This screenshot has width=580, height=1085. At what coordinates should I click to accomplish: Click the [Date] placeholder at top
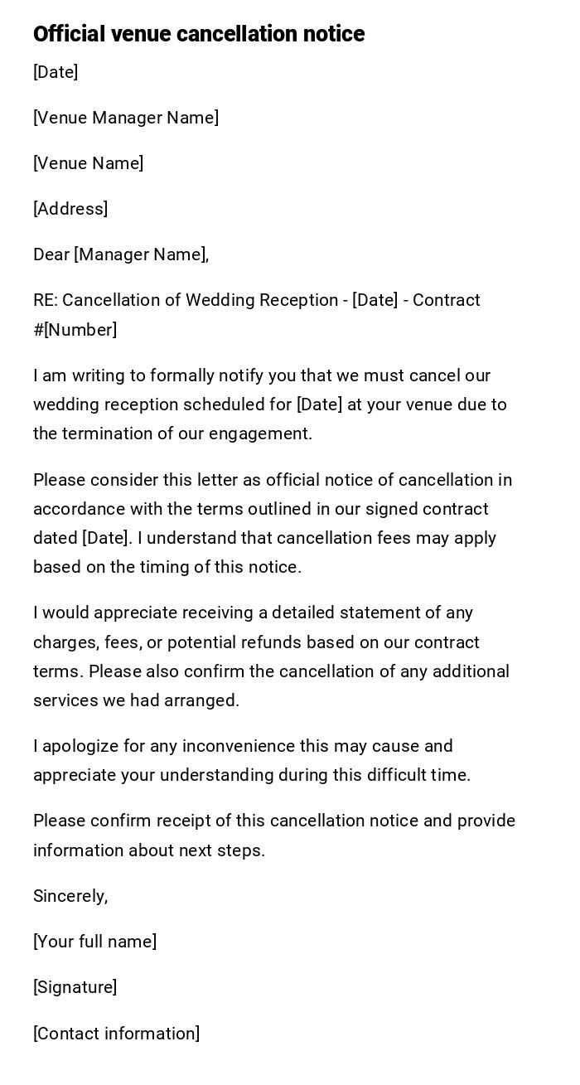click(56, 72)
